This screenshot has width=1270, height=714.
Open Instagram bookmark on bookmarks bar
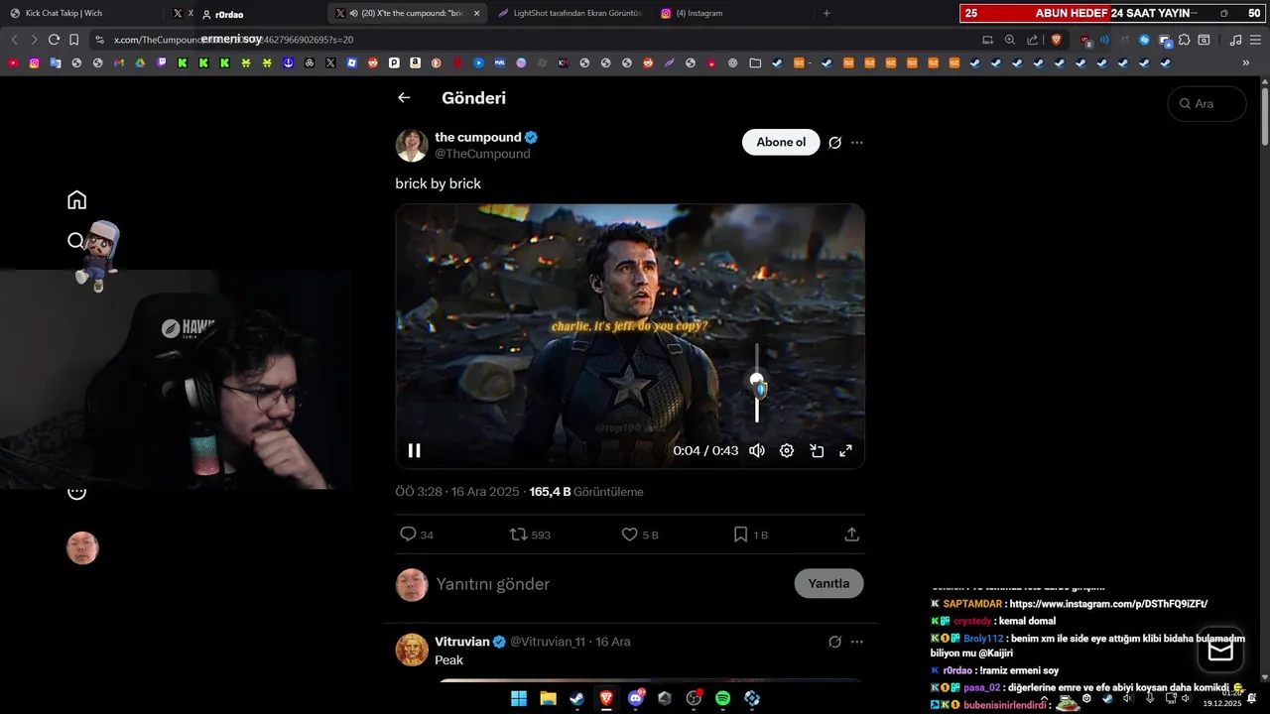point(34,62)
